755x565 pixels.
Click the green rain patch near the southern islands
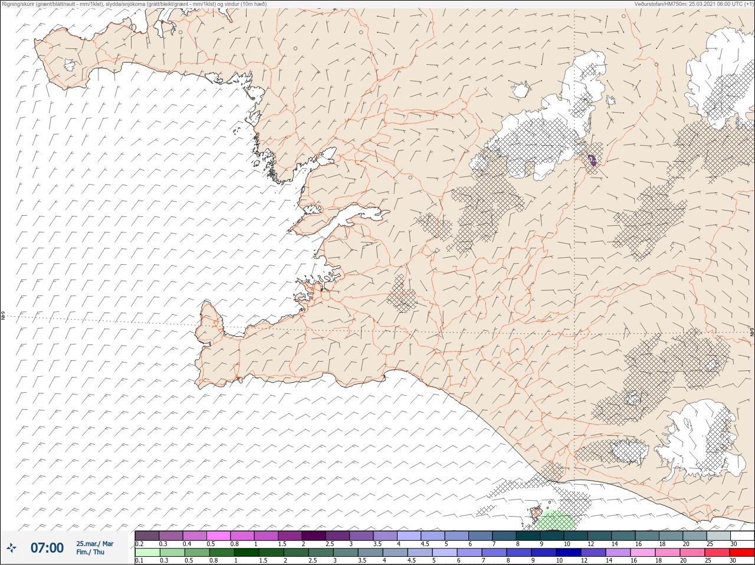pyautogui.click(x=556, y=521)
